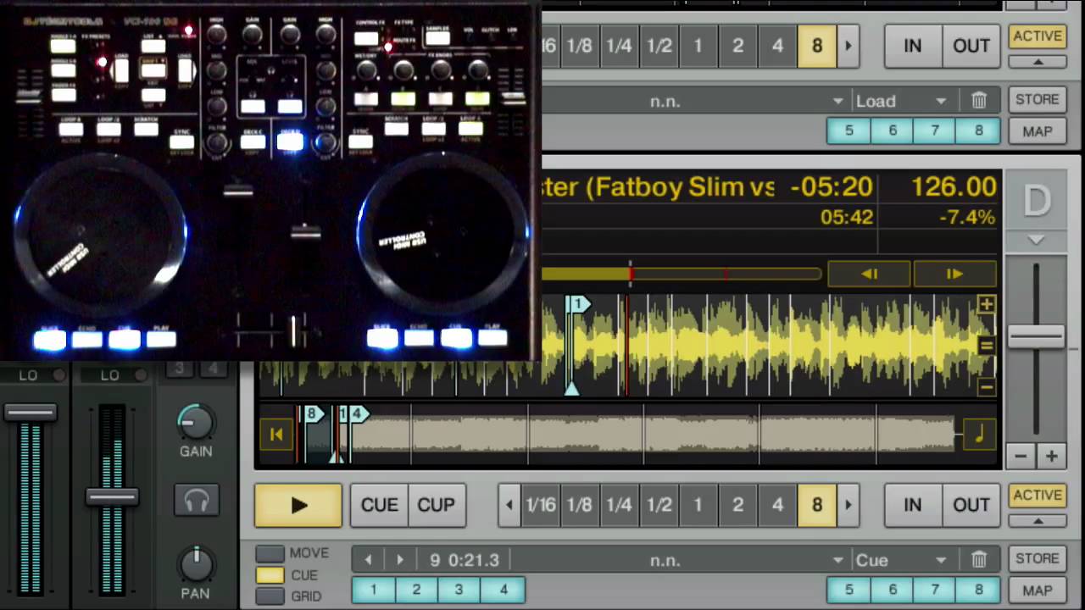
Task: Adjust the mixer GAIN knob
Action: coord(196,420)
